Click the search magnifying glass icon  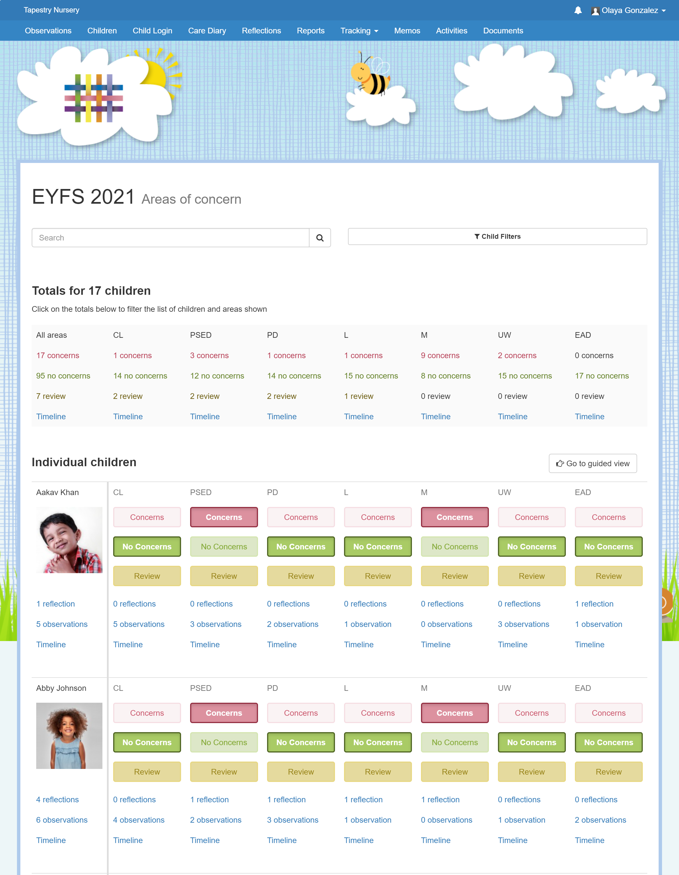point(320,238)
